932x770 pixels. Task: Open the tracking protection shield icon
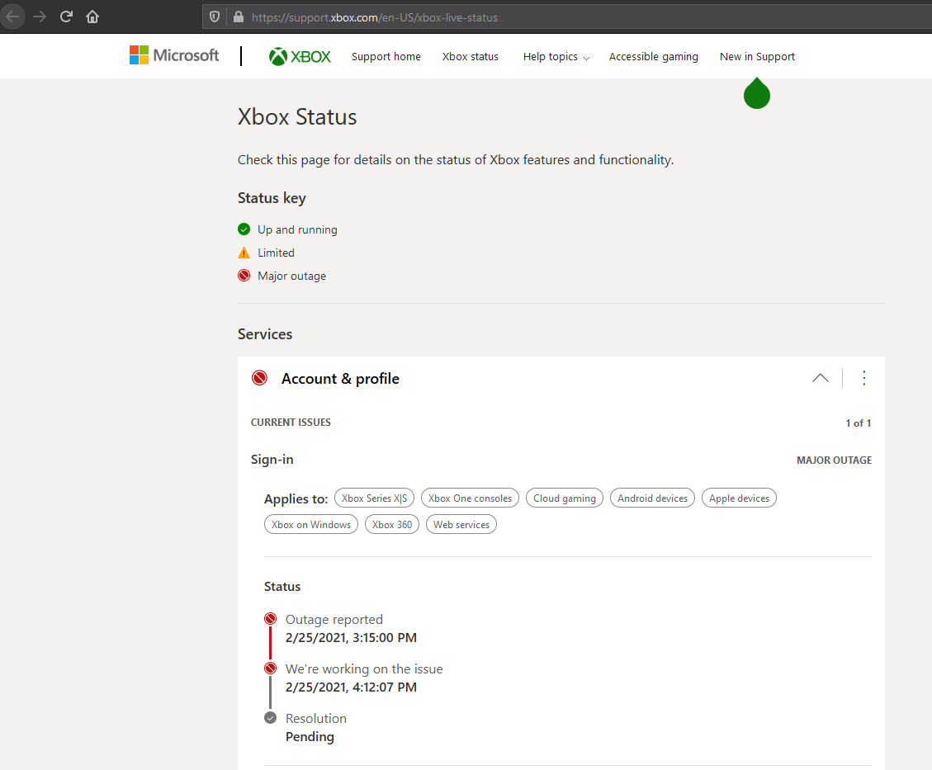click(x=215, y=17)
